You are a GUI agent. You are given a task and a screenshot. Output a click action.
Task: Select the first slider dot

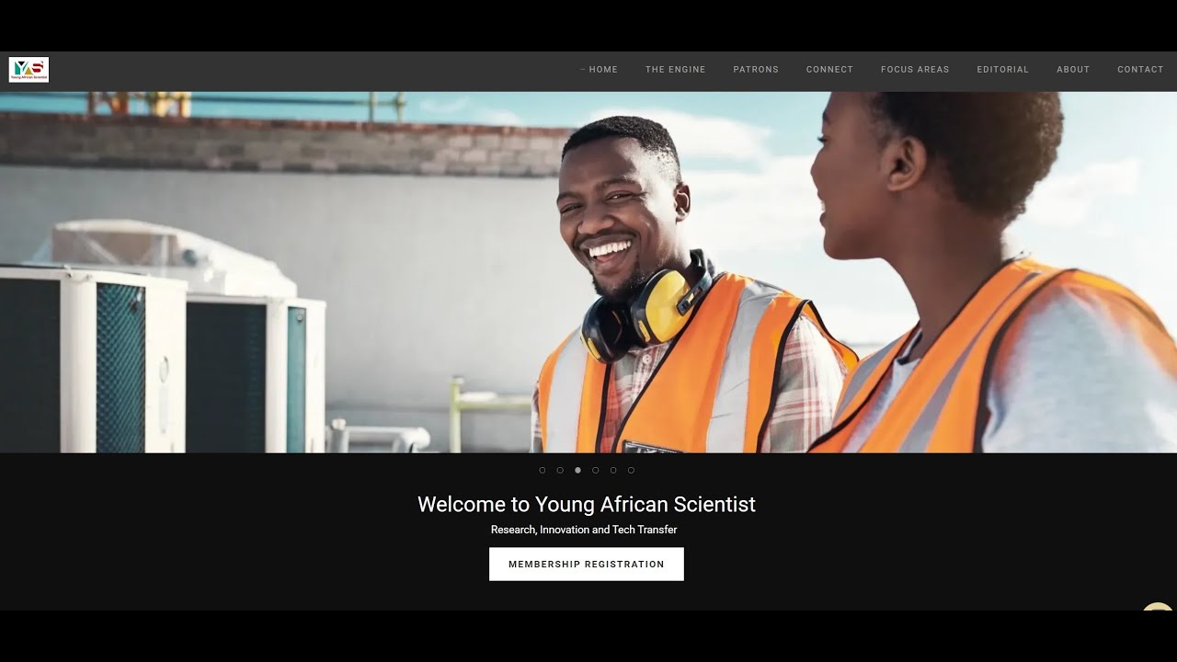click(x=543, y=470)
